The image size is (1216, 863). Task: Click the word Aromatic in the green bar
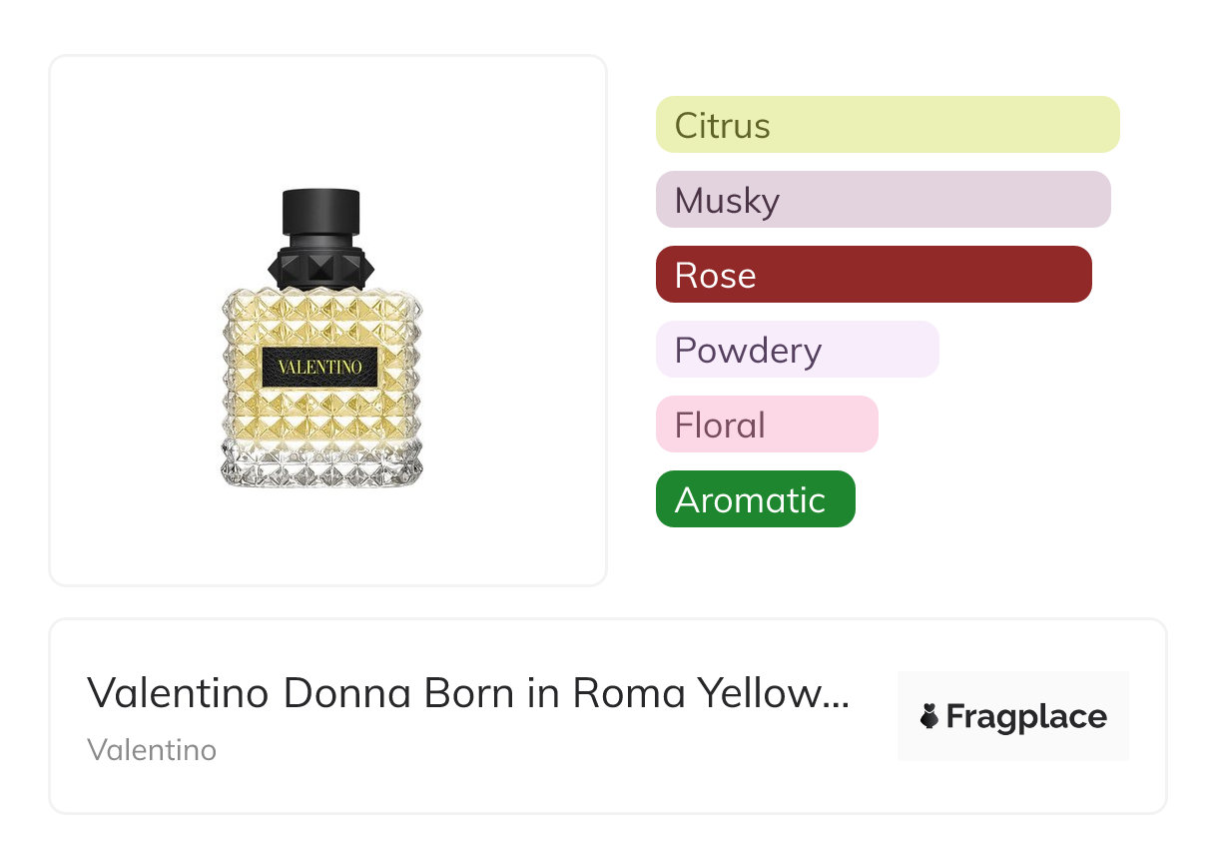coord(750,500)
